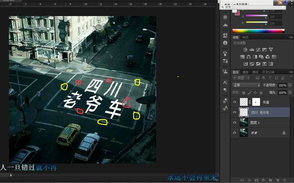Add a Curves adjustment layer
Viewport: 294px width, 183px height.
[258, 50]
